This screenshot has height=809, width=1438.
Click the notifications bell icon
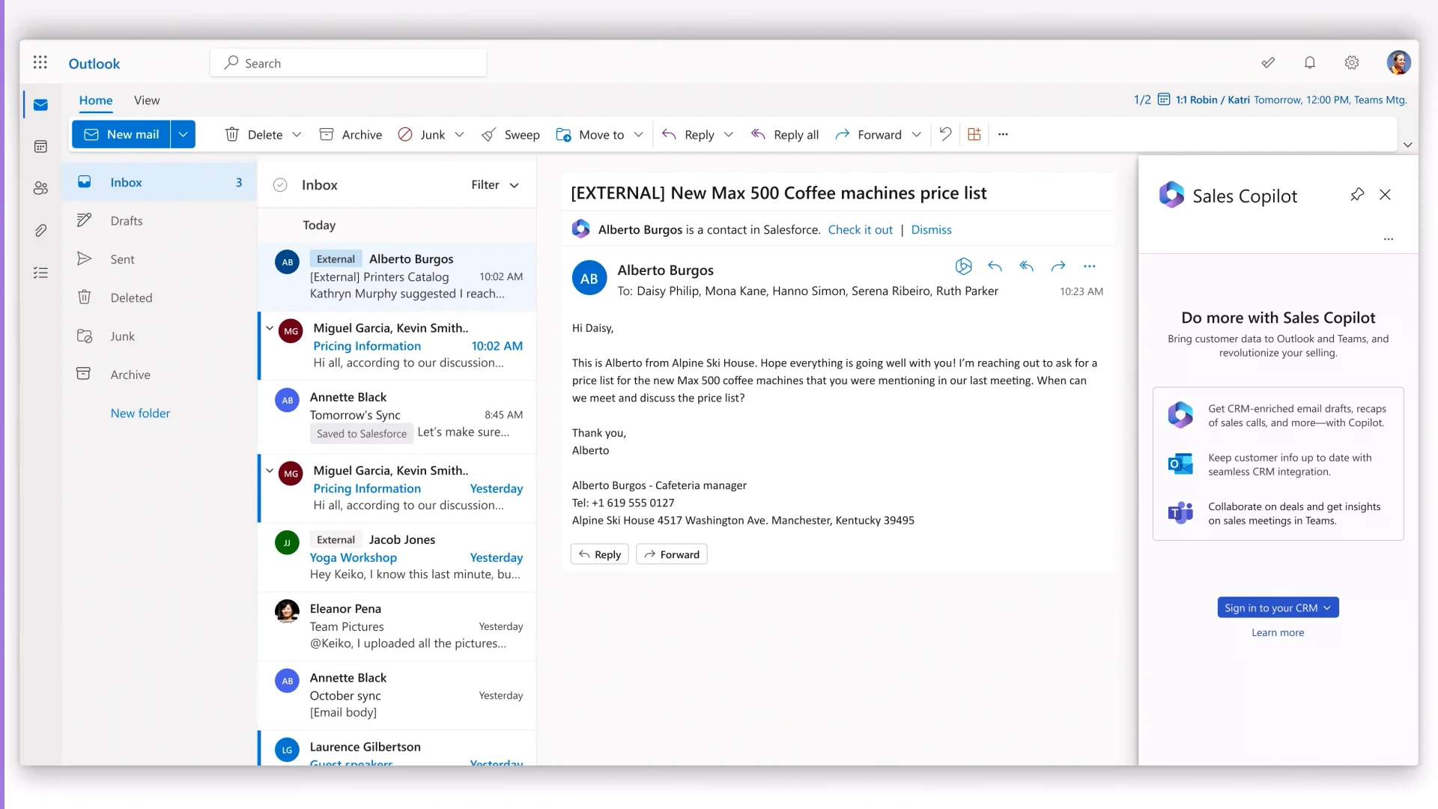point(1309,63)
